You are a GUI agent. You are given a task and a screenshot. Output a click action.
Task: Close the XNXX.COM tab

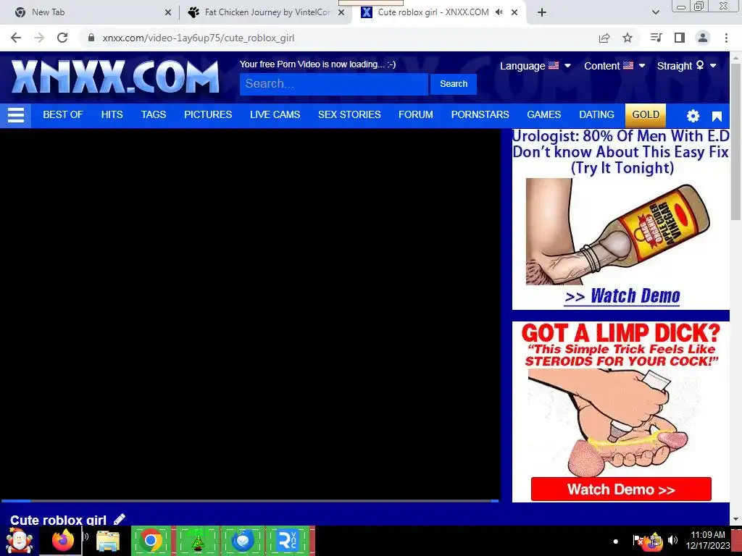tap(514, 13)
